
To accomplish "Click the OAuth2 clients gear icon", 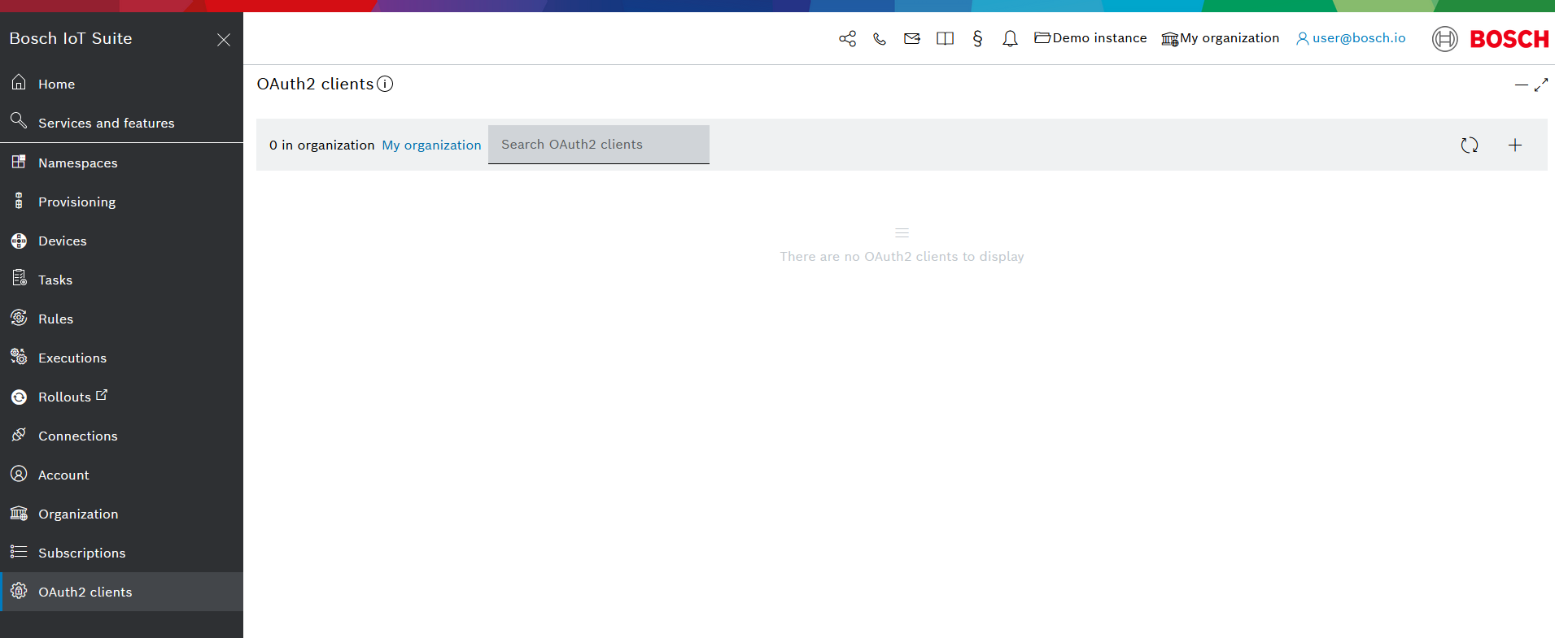I will point(19,591).
